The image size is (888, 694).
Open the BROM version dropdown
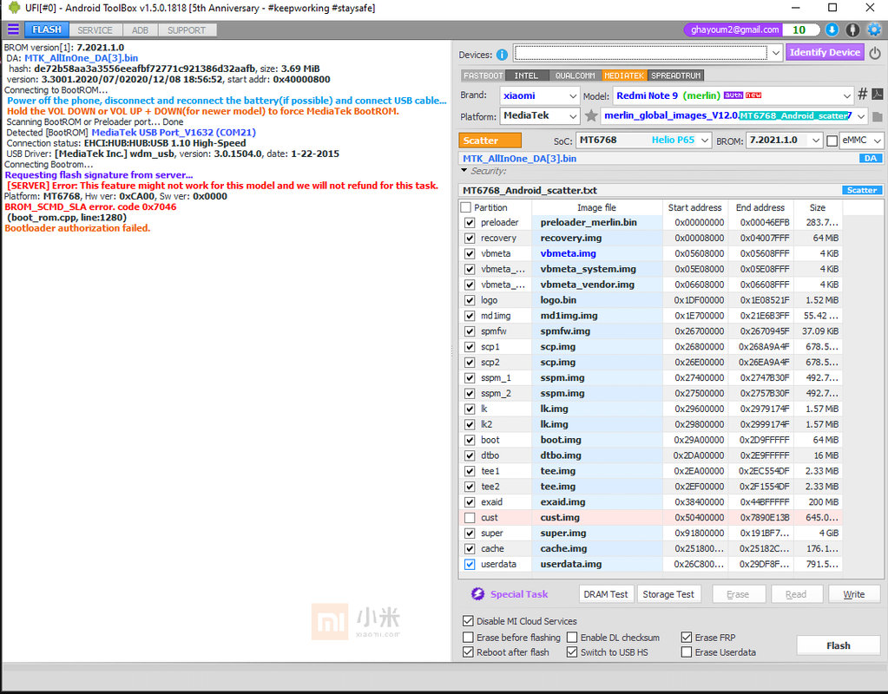coord(815,141)
